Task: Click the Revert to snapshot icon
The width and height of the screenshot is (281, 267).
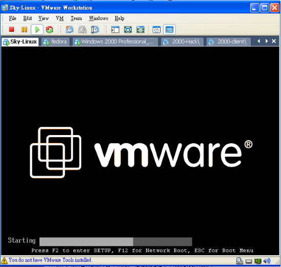Action: [x=82, y=30]
